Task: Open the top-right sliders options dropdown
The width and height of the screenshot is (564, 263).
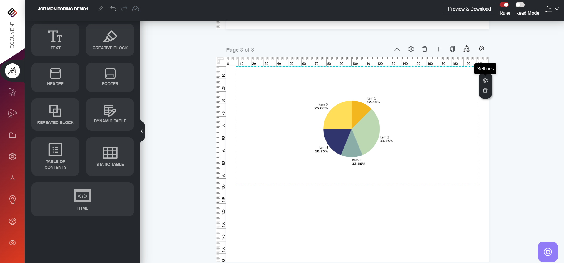Action: pyautogui.click(x=552, y=9)
